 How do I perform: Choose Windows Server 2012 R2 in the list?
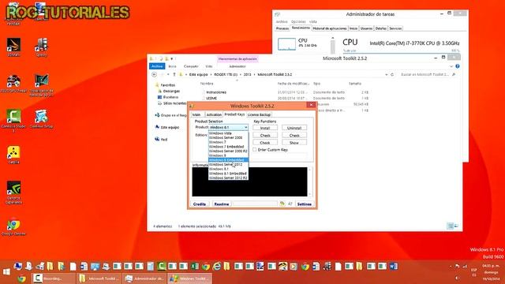tap(228, 177)
